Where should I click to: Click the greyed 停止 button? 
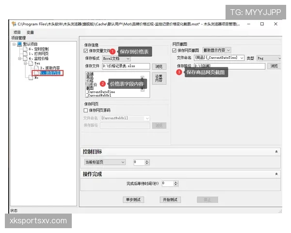coord(207,200)
